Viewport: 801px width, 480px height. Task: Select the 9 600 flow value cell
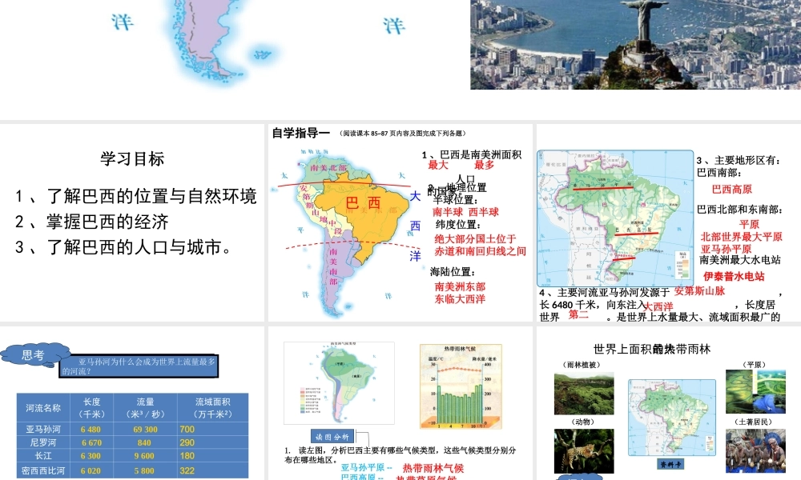click(x=145, y=455)
